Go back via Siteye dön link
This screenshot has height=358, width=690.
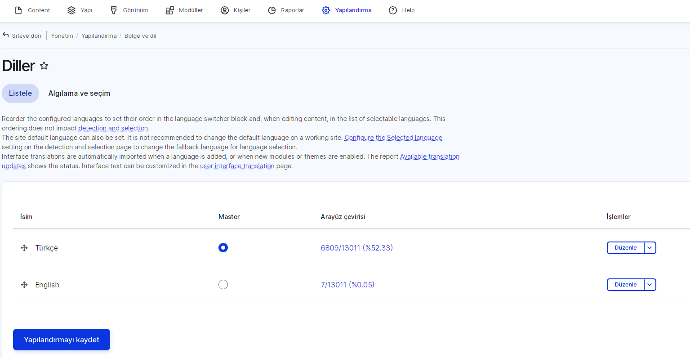(22, 36)
